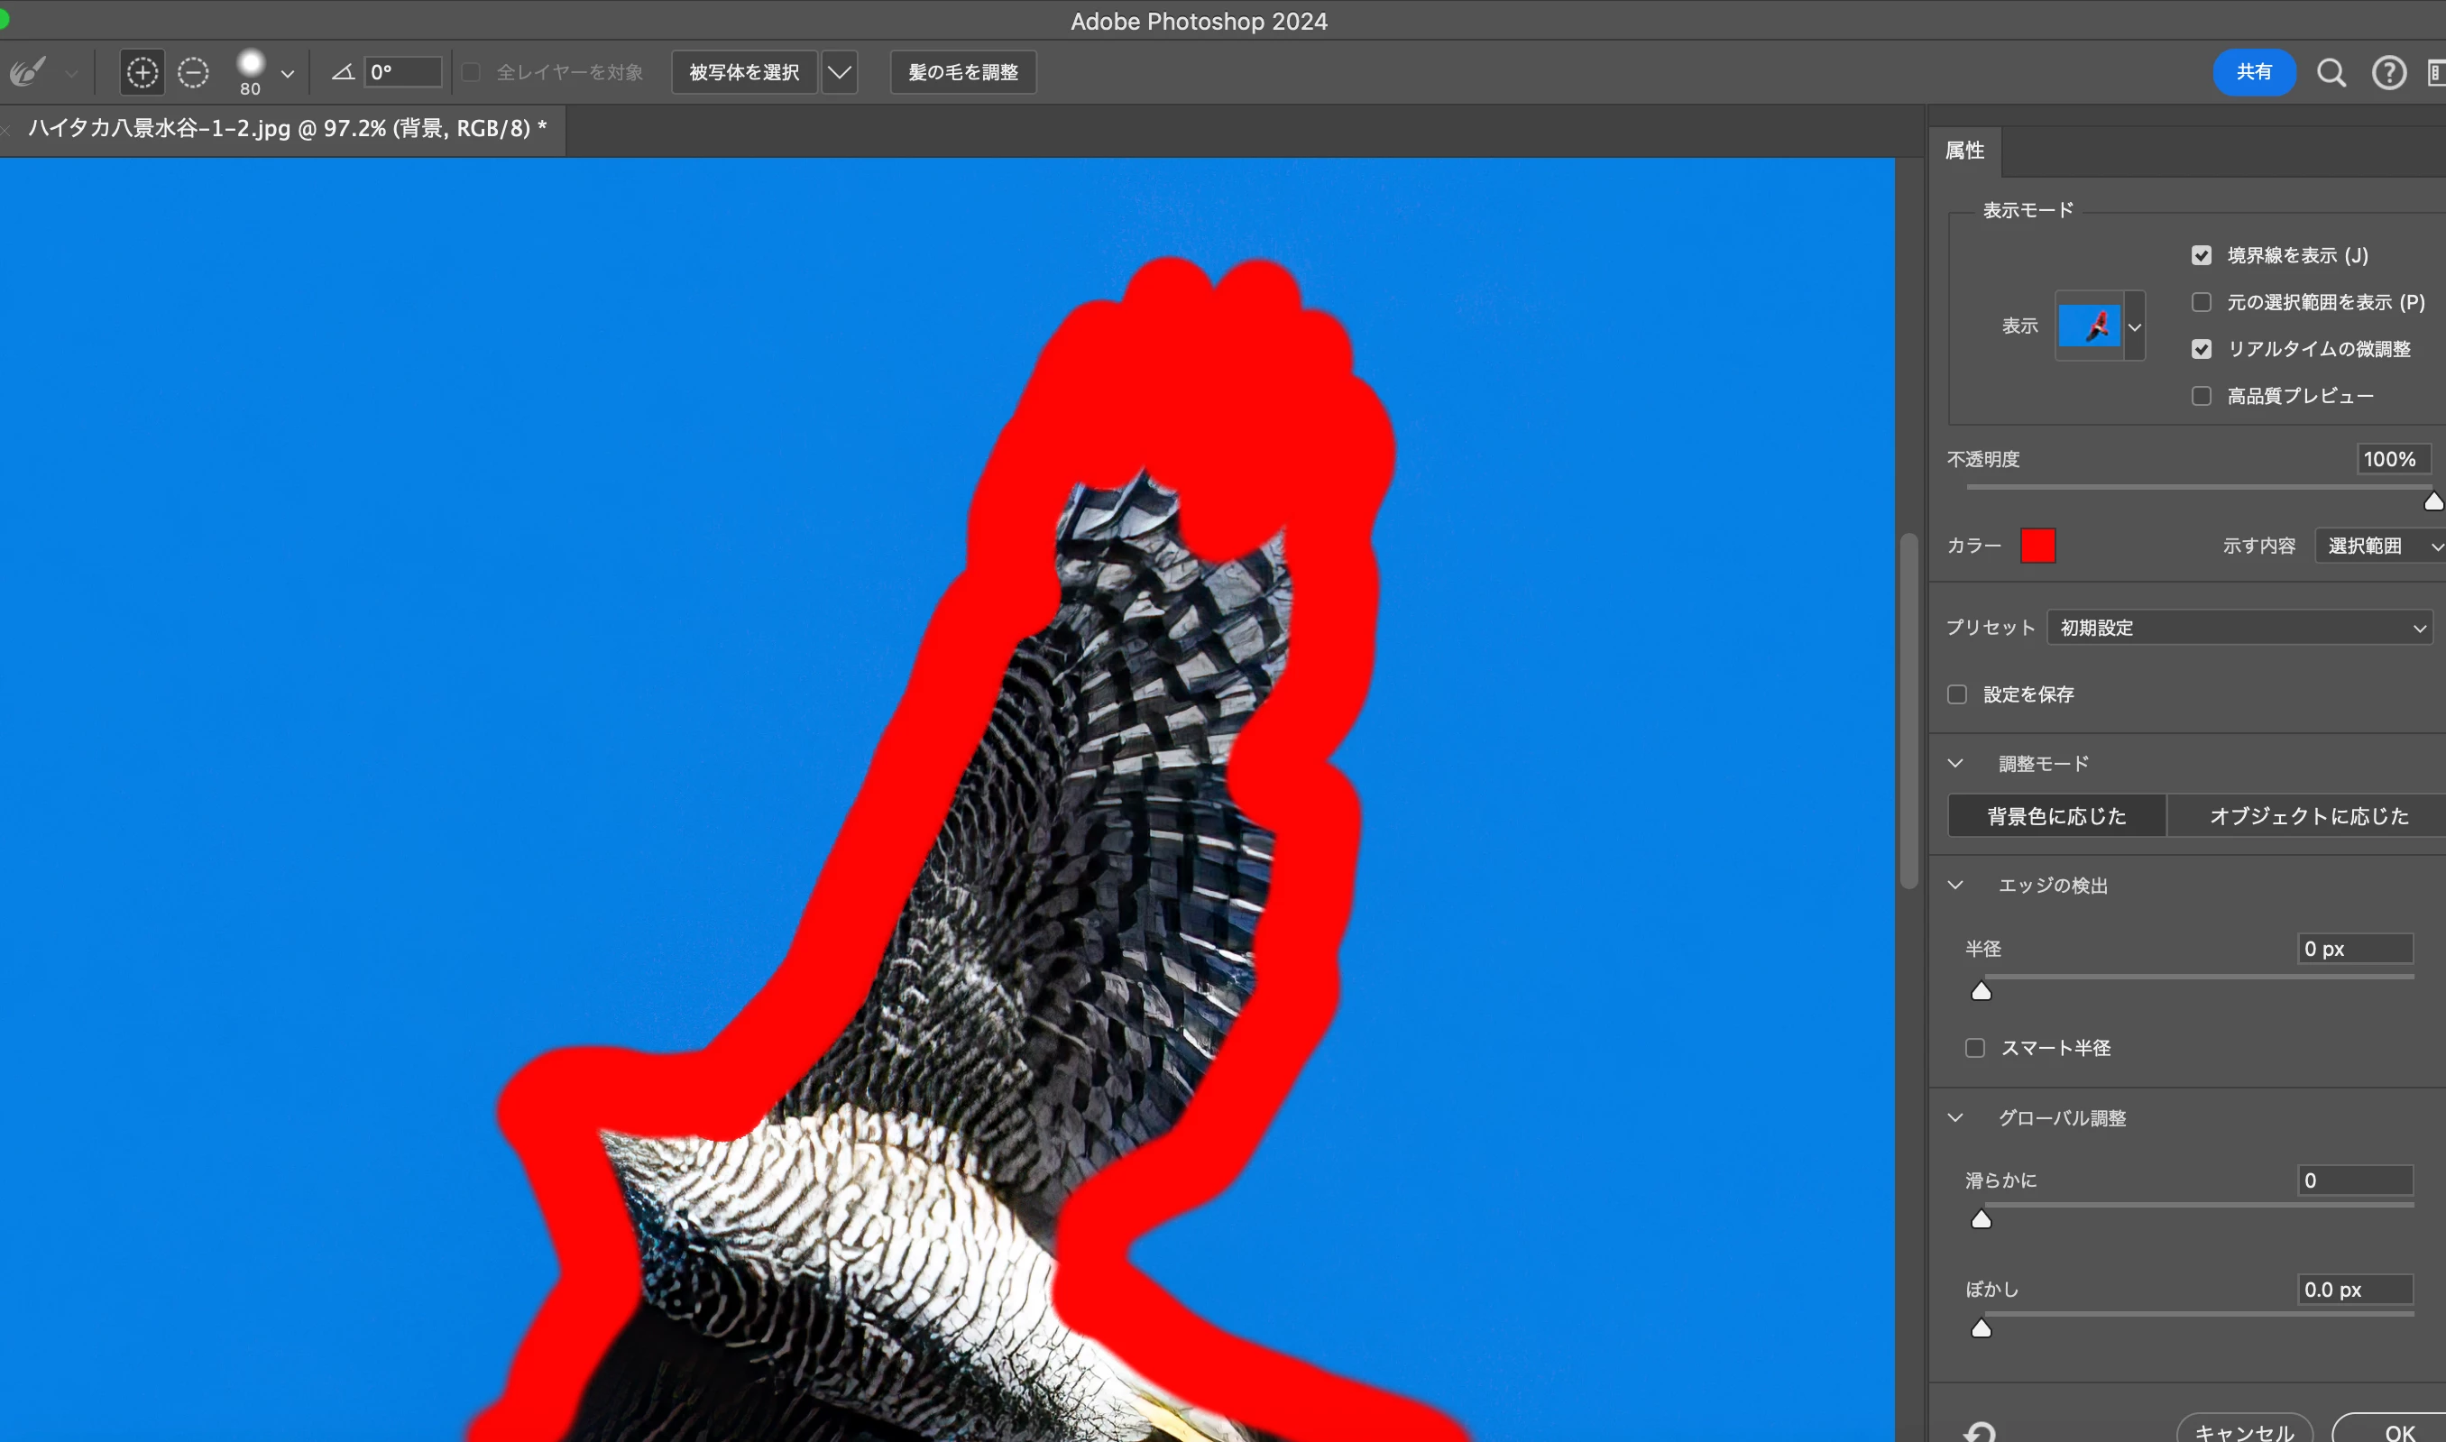Select the Refine Edge Brush tool icon
Viewport: 2446px width, 1442px height.
28,72
